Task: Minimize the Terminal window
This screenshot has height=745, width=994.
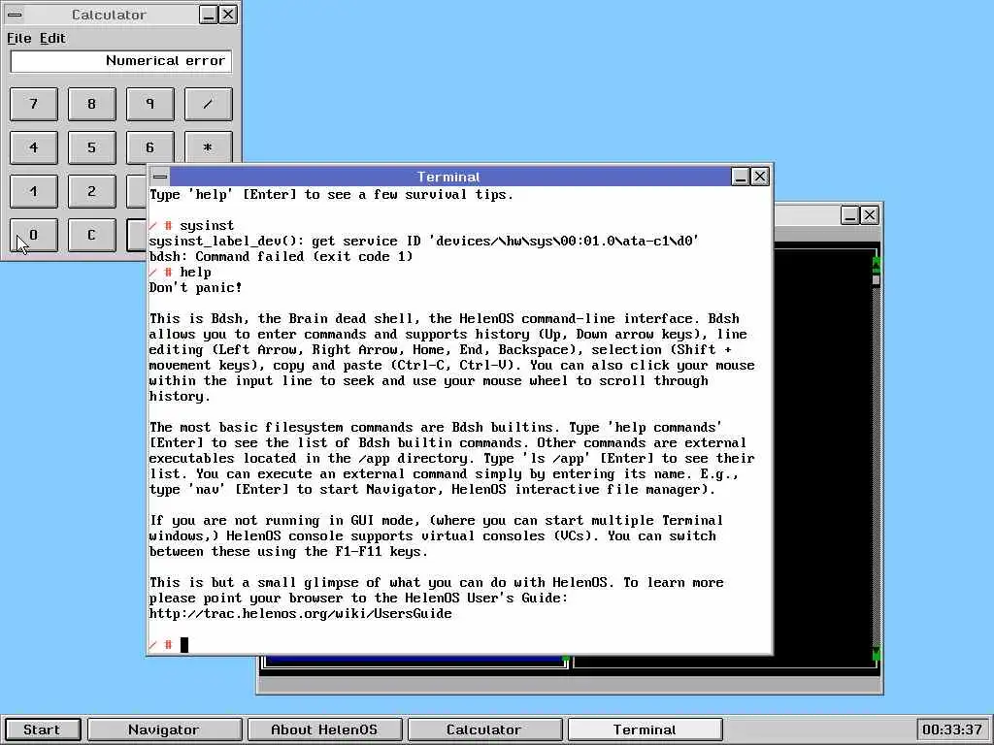Action: 741,177
